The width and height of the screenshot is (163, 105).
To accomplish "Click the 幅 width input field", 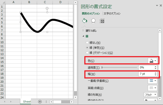I will click(x=146, y=74).
